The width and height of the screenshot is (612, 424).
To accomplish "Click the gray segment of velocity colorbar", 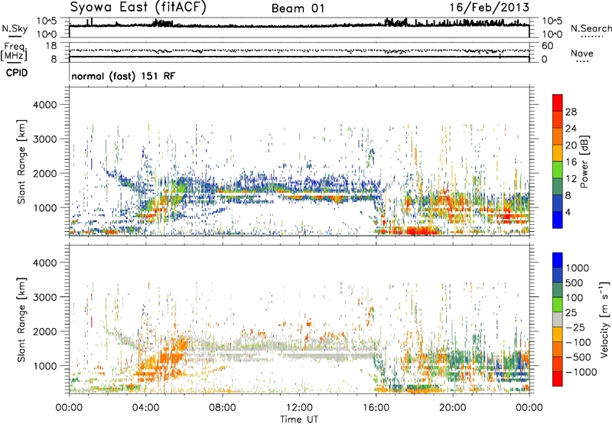I will 558,319.
